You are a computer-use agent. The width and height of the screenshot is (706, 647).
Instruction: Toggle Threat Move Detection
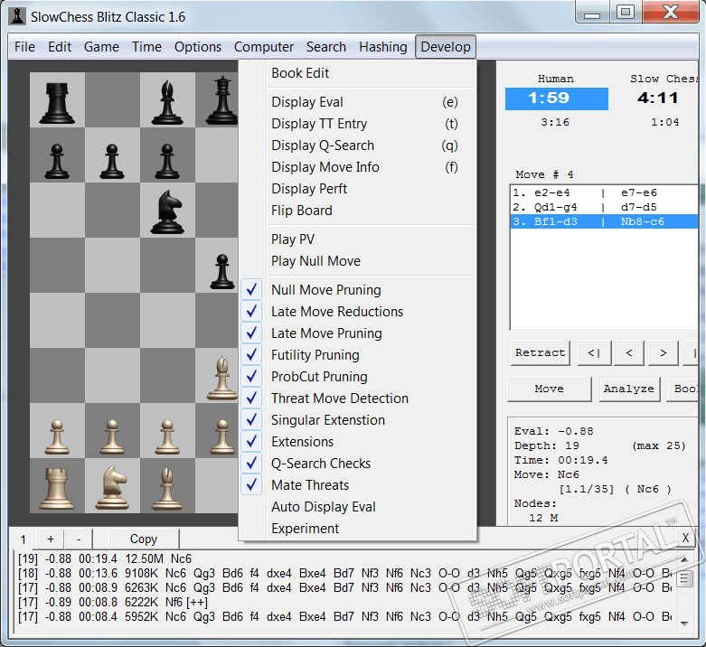click(x=357, y=399)
